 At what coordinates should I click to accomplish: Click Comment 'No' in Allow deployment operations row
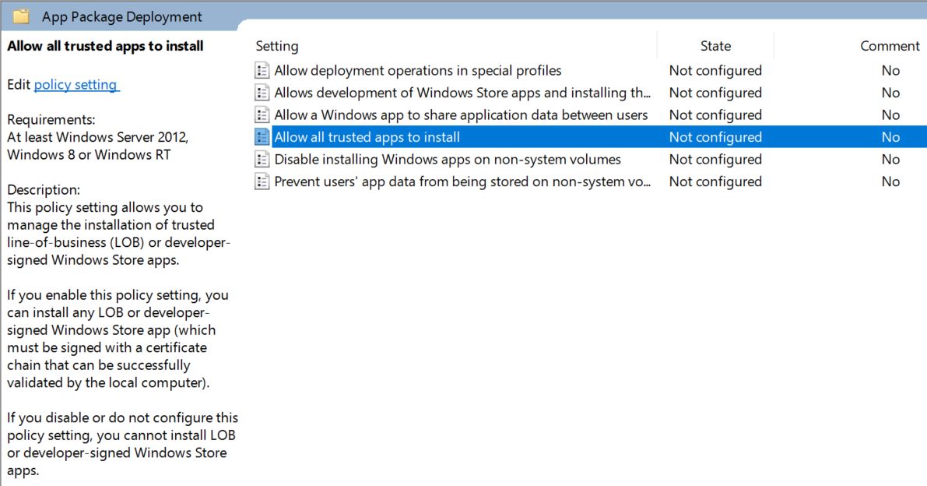(x=890, y=70)
